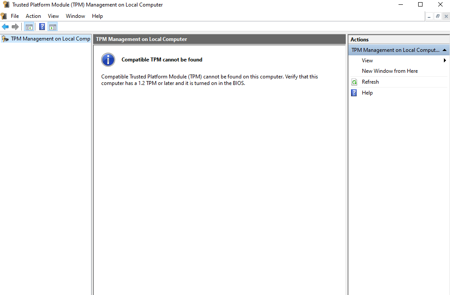Click the blue Help icon in Actions pane

click(x=354, y=93)
